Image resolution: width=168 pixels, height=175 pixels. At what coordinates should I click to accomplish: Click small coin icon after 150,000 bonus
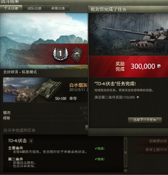coord(138,97)
